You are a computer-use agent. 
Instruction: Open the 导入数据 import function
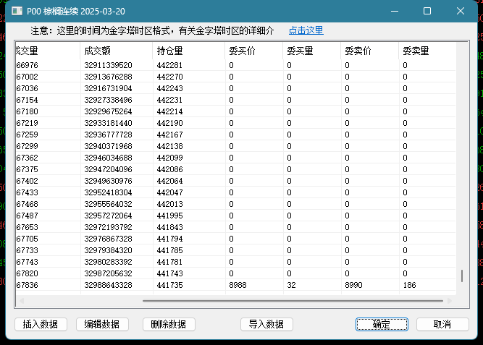point(266,324)
